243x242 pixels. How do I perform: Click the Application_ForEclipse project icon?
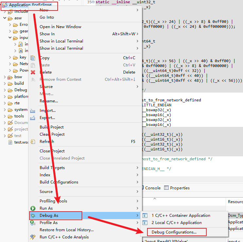5,5
